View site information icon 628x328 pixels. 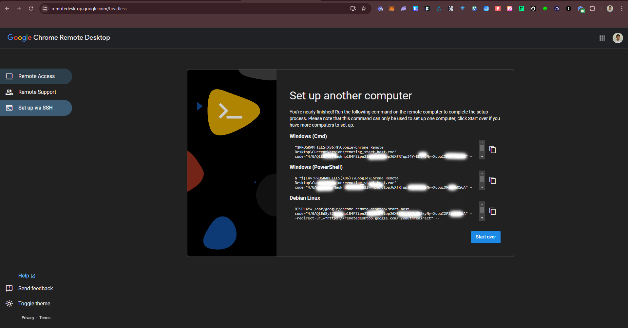[x=45, y=9]
